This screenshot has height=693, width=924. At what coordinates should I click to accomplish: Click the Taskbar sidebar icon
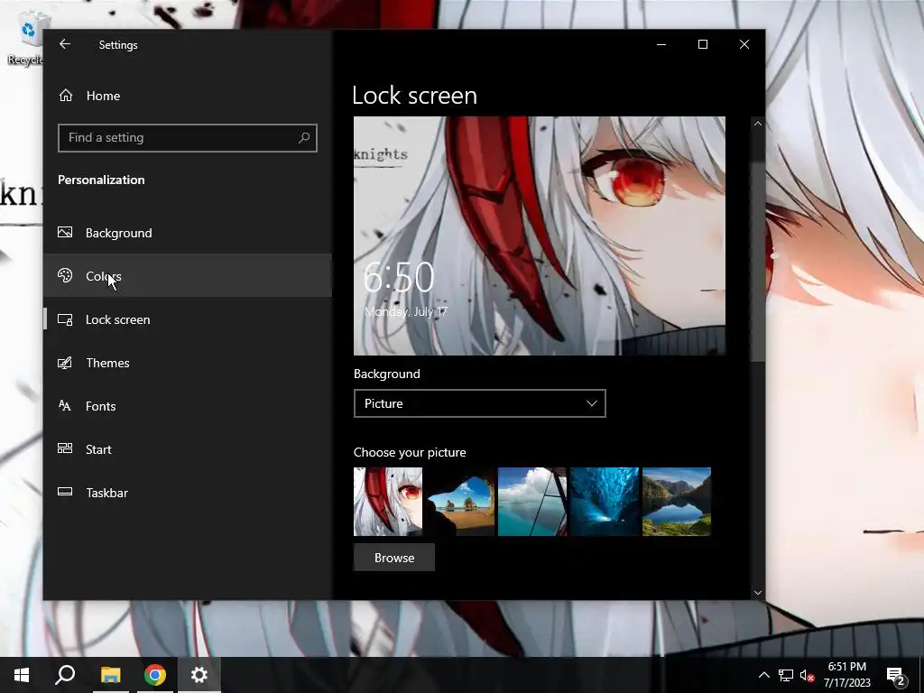pos(65,492)
